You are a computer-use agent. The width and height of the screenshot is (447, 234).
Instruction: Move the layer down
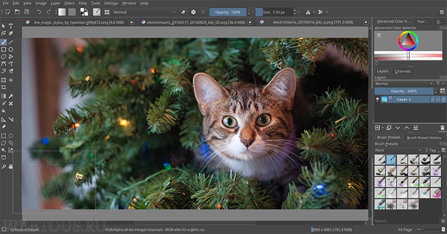(x=398, y=128)
